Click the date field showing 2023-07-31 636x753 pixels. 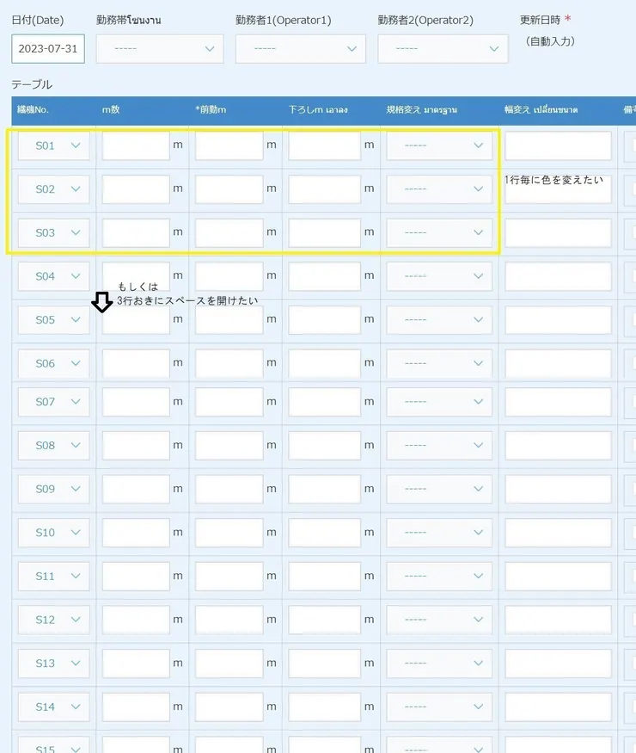48,49
